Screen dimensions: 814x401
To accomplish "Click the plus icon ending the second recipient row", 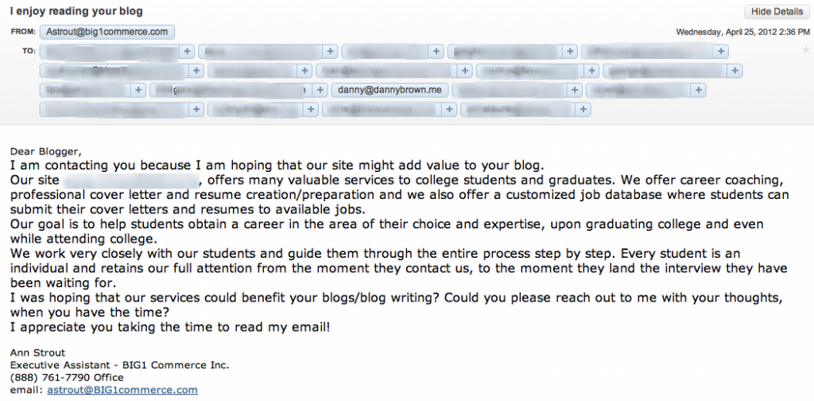I will 734,70.
